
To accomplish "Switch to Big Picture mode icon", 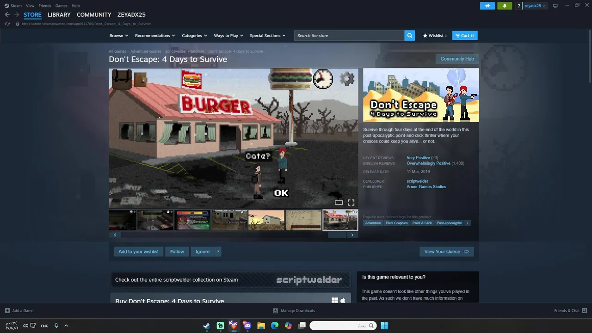I will click(x=555, y=6).
